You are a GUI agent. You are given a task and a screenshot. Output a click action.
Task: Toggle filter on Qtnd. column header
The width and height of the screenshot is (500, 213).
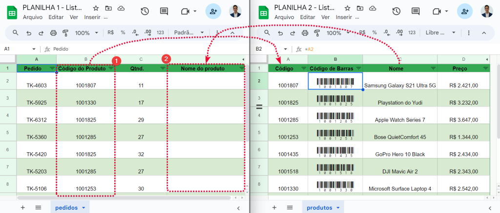pyautogui.click(x=163, y=68)
